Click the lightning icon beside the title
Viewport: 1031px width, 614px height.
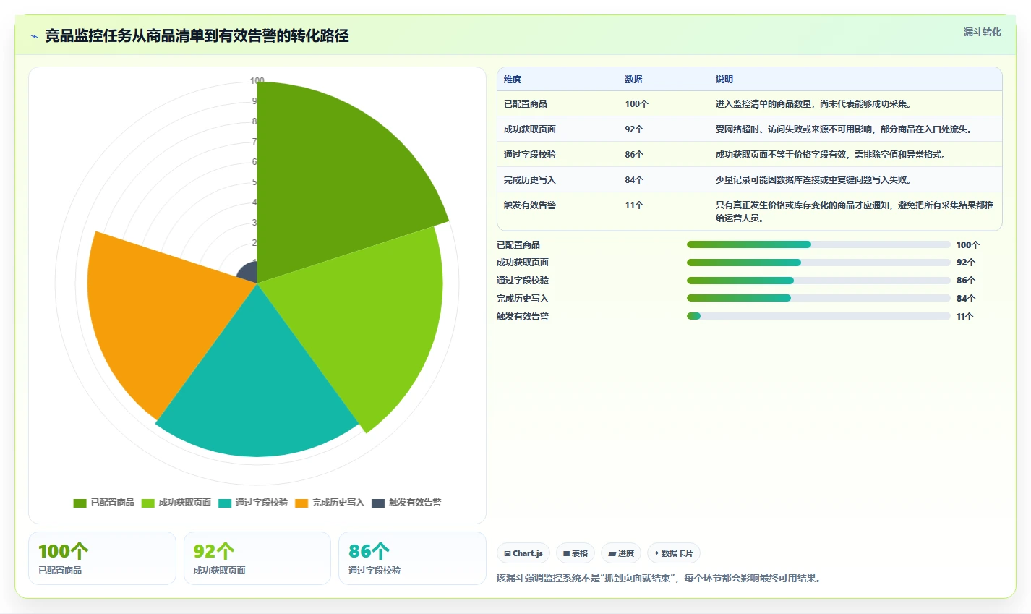coord(34,36)
